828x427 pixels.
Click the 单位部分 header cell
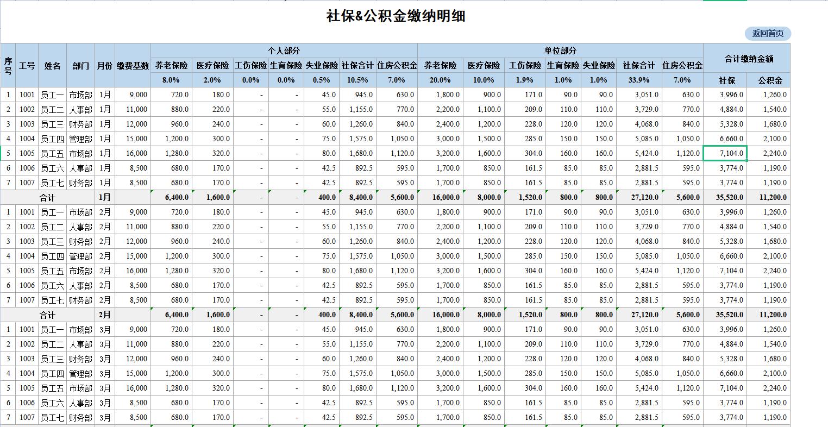560,51
